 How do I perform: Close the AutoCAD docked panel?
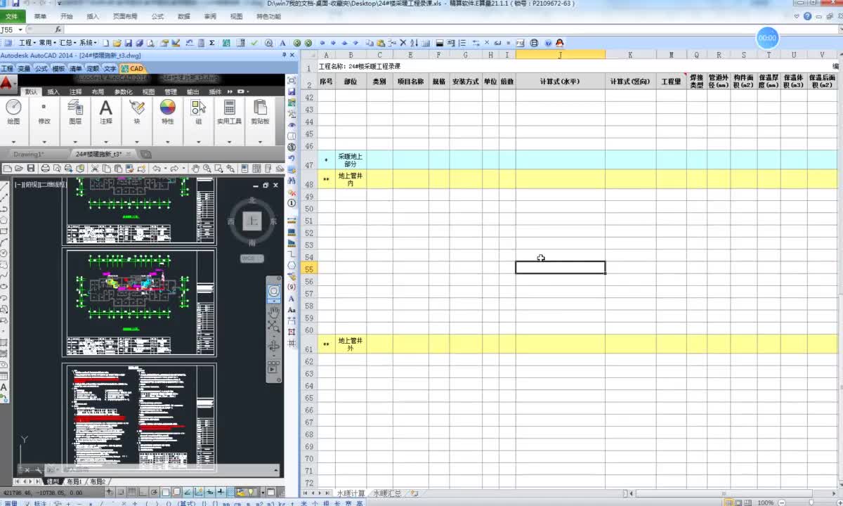click(x=292, y=55)
